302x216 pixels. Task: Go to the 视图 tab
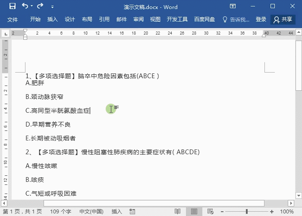click(x=155, y=19)
